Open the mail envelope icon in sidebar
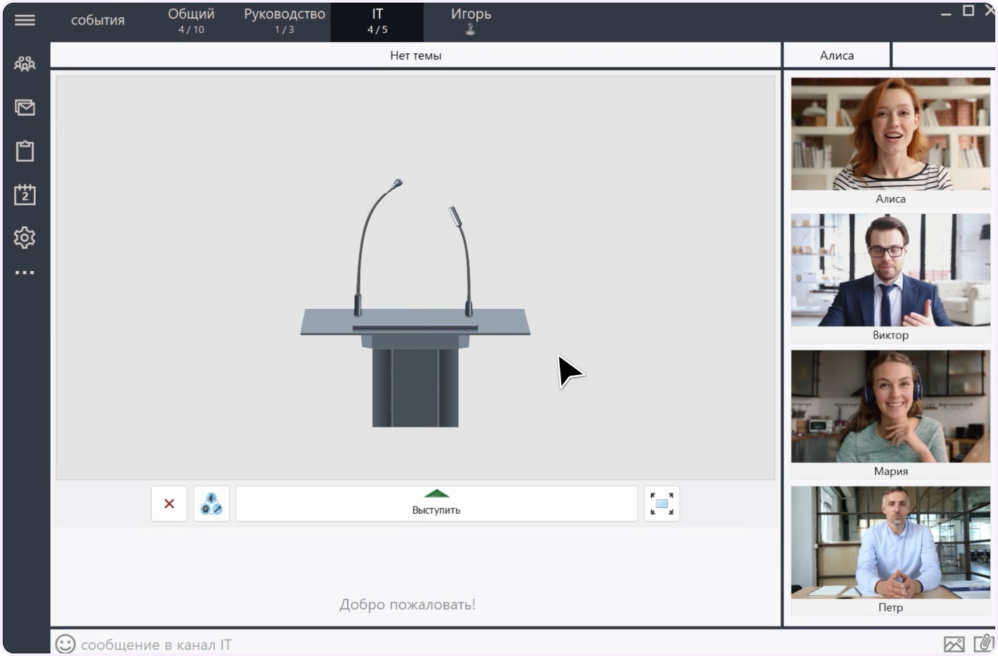This screenshot has width=998, height=656. pos(25,107)
